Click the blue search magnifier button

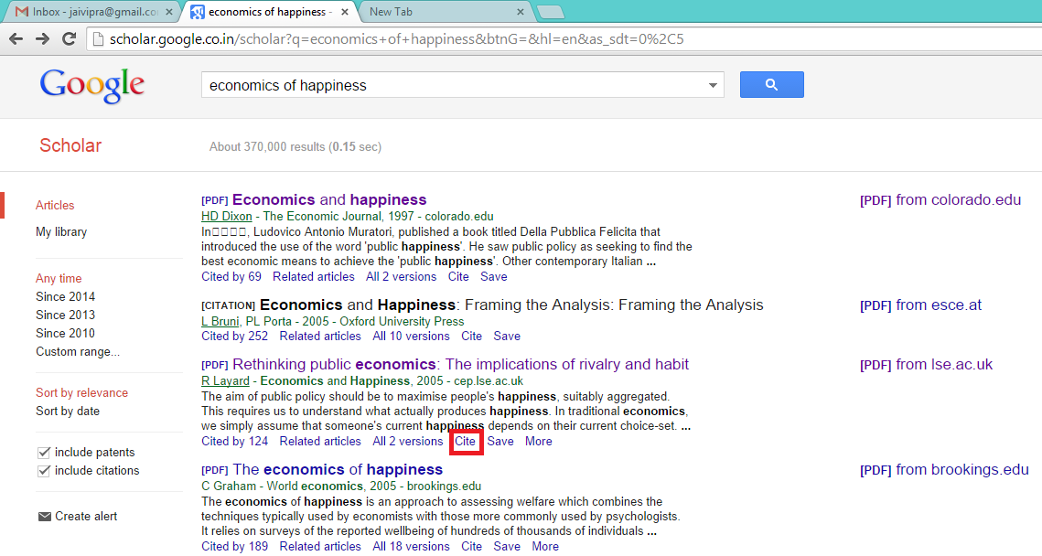771,84
